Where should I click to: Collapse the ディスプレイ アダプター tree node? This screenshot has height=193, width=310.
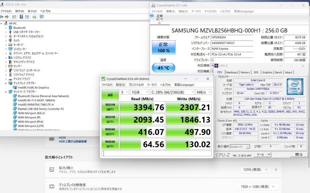pos(6,83)
